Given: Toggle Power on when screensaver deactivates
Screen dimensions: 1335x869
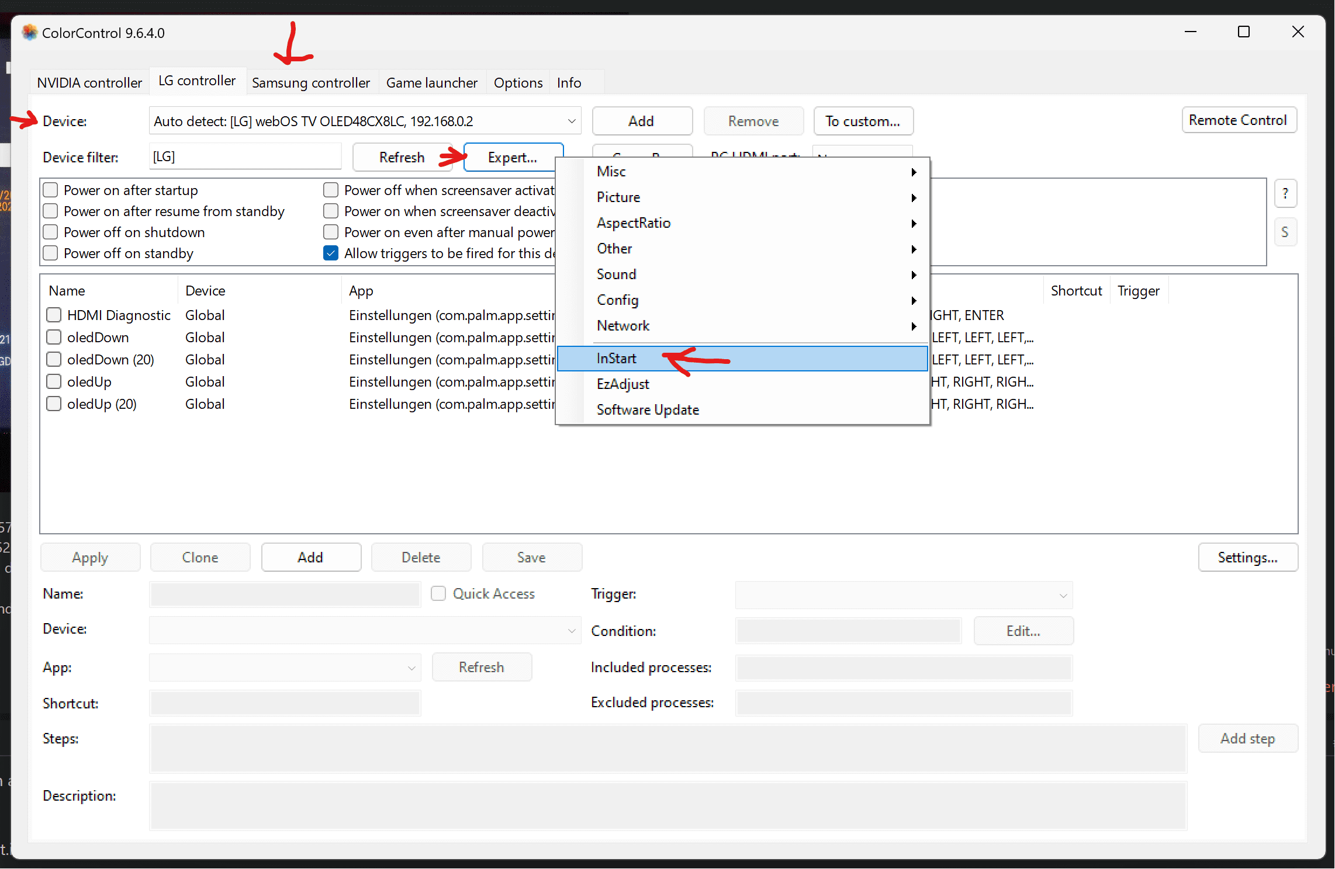Looking at the screenshot, I should click(x=331, y=211).
